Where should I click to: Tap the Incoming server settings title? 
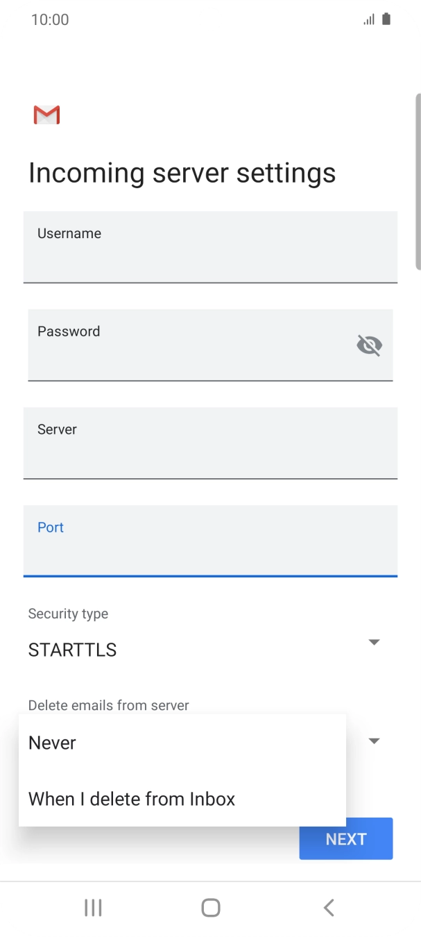pos(182,172)
